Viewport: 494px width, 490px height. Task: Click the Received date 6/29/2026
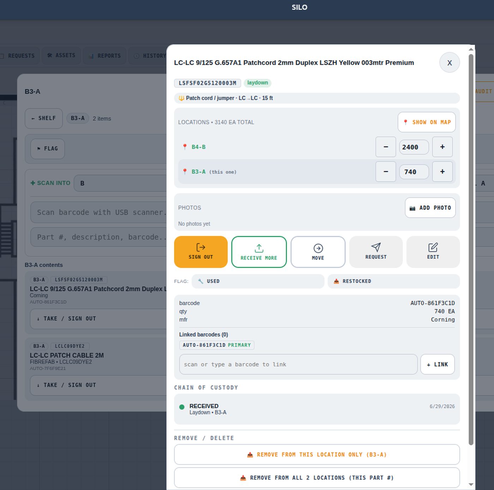(x=442, y=407)
